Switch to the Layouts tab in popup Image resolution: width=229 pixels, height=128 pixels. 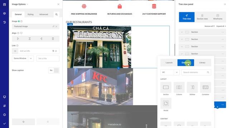169,63
